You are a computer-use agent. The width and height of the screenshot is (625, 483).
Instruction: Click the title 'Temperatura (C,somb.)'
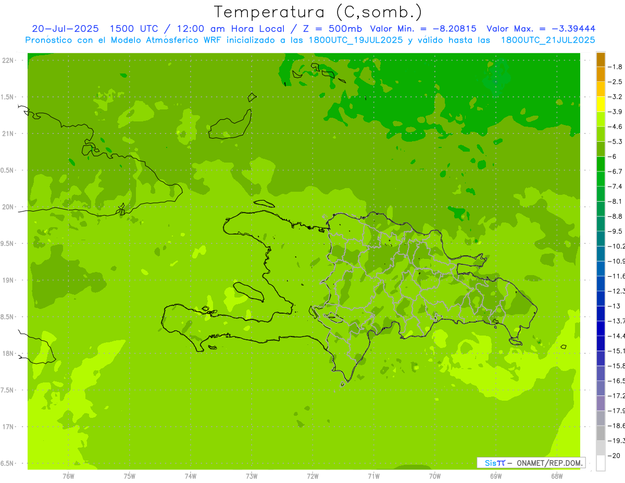tap(318, 12)
